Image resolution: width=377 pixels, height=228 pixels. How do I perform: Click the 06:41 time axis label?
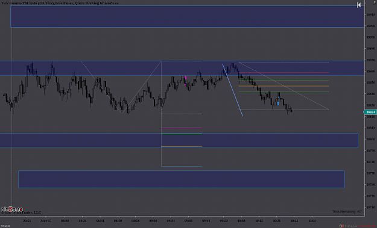point(100,221)
